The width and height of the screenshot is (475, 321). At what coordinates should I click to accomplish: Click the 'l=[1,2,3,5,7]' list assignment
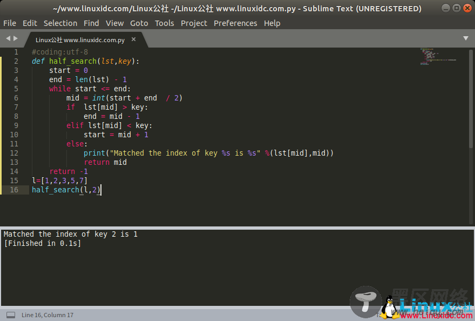[60, 181]
